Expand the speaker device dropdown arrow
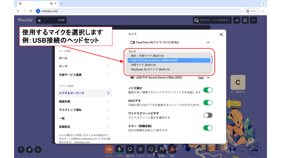 (208, 78)
